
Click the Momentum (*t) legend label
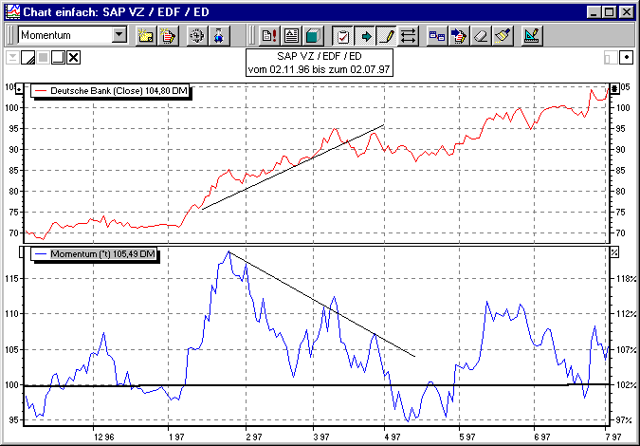[95, 254]
